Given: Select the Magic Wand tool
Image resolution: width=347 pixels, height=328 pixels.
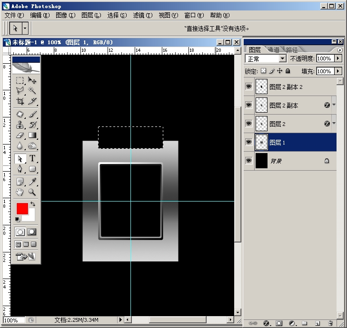Looking at the screenshot, I should point(32,91).
